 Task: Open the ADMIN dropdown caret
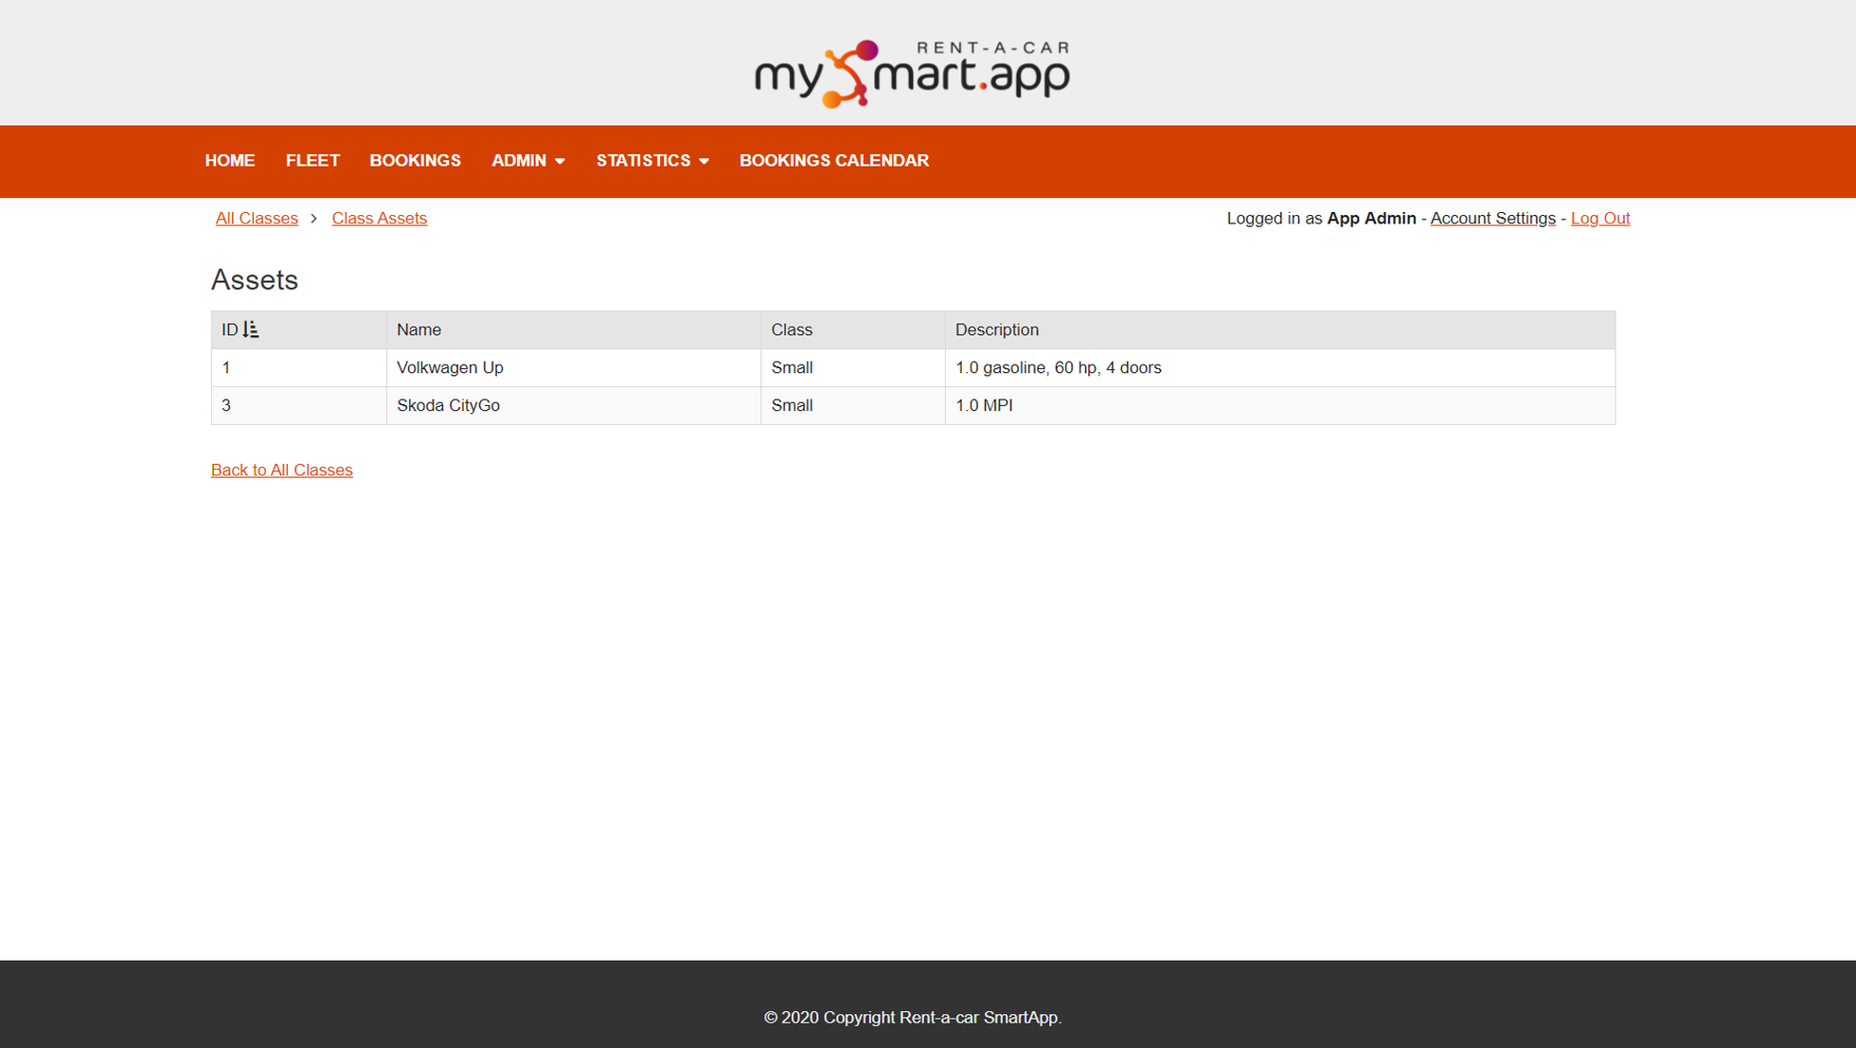(x=559, y=161)
